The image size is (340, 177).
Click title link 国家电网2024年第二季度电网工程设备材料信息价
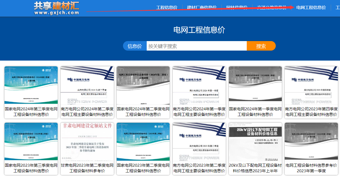coord(143,112)
